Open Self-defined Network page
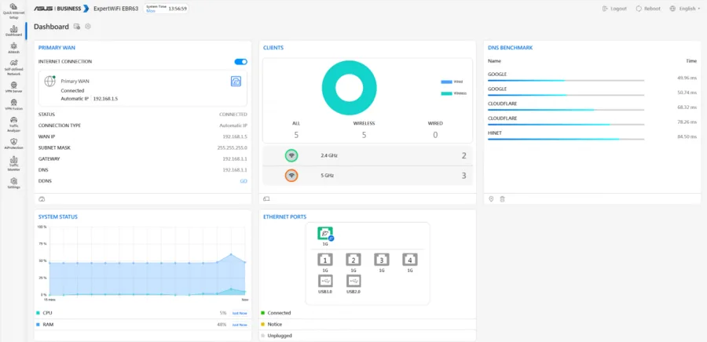The width and height of the screenshot is (707, 342). coord(13,67)
